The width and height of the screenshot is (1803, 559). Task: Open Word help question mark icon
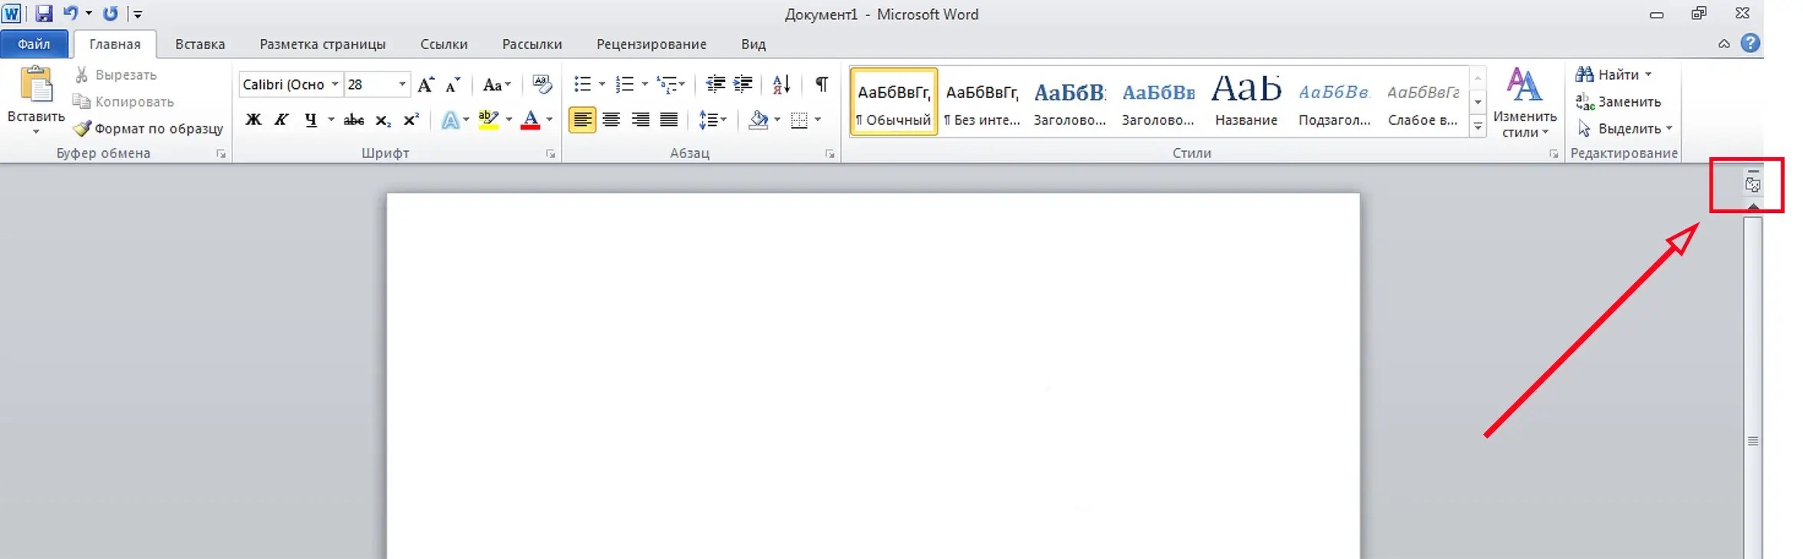click(x=1750, y=44)
